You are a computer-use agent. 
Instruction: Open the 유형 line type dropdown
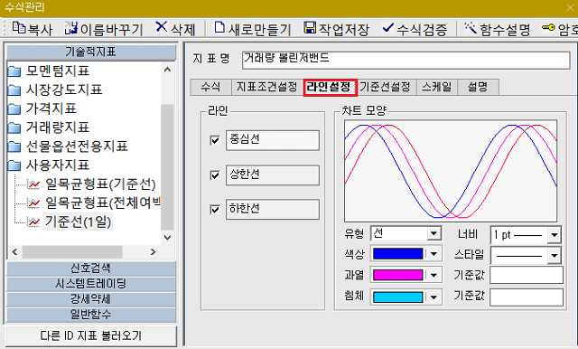[433, 233]
